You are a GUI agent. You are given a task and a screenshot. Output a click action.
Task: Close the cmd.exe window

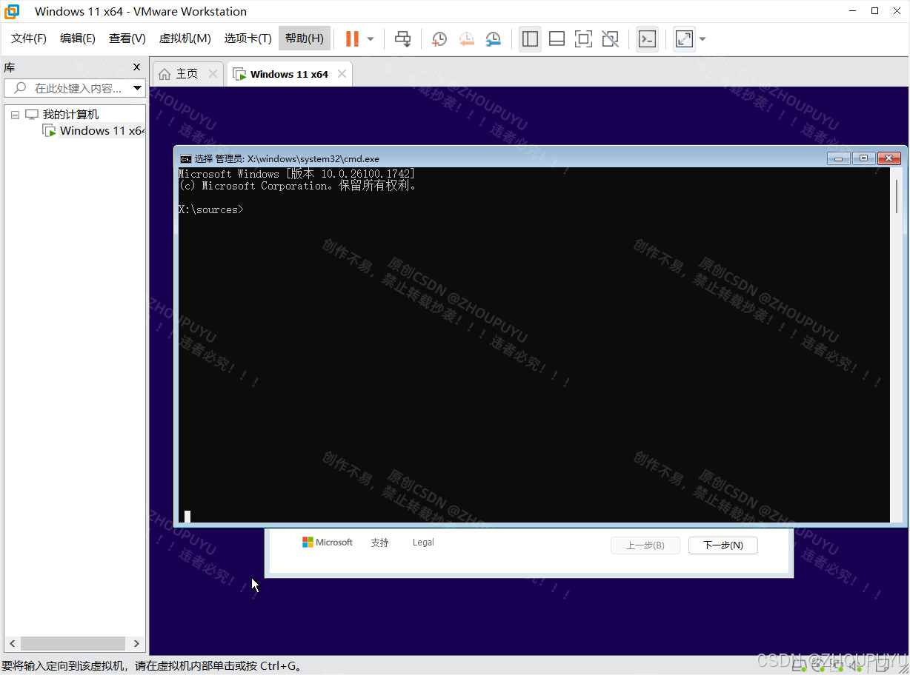(x=889, y=158)
